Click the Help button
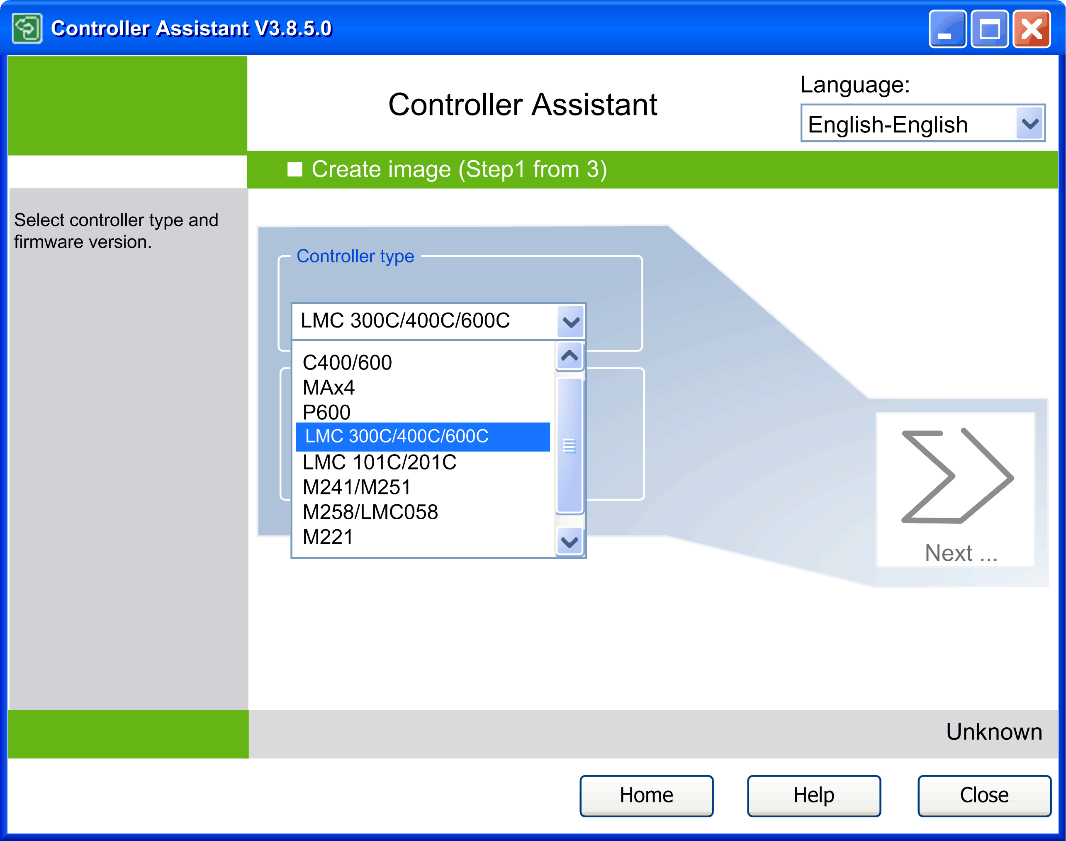 pos(814,795)
